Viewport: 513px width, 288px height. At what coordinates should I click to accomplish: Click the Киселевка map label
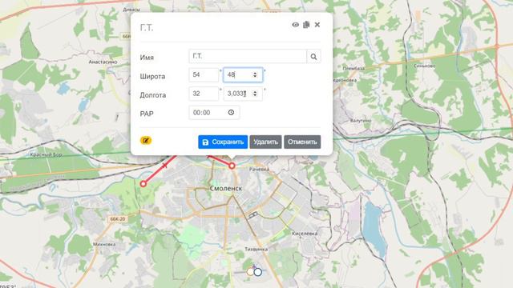pyautogui.click(x=305, y=234)
